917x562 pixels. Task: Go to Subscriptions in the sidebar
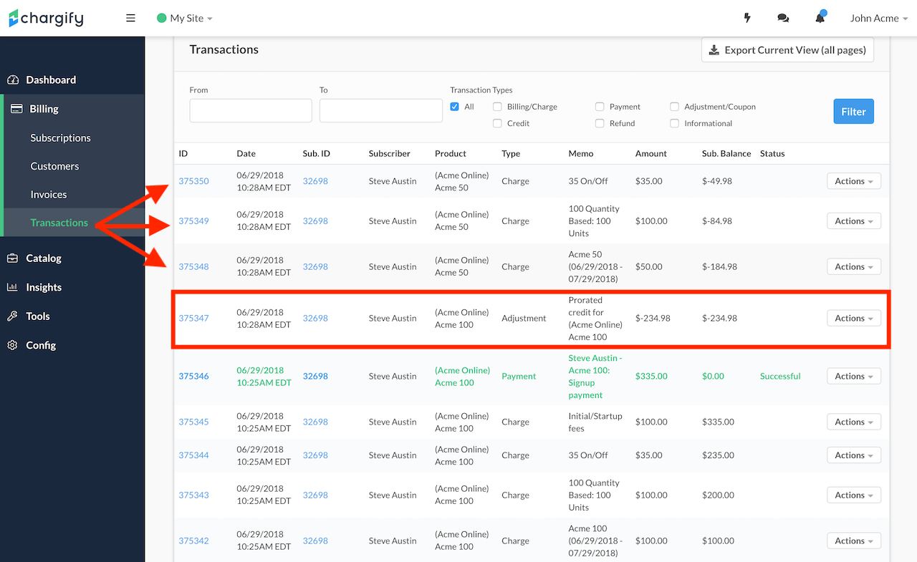tap(60, 137)
